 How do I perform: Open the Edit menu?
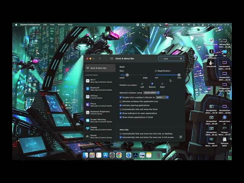click(x=45, y=24)
